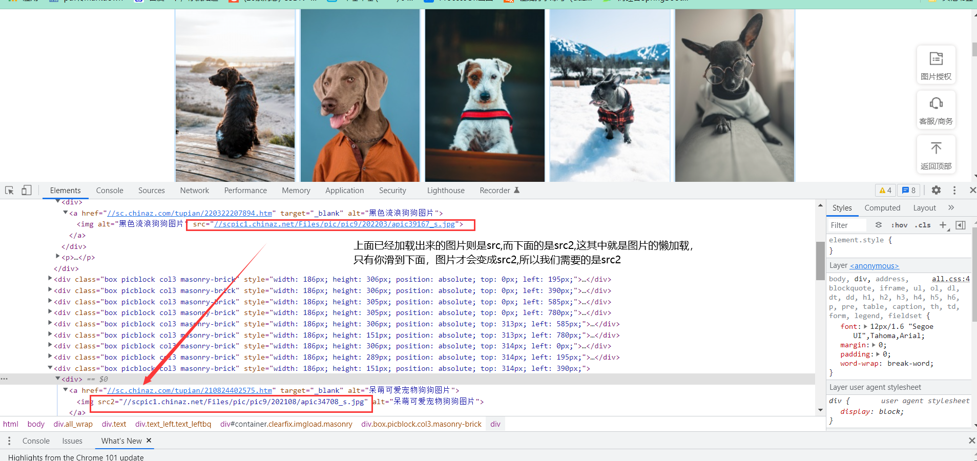
Task: Switch to the Network panel tab
Action: tap(194, 190)
